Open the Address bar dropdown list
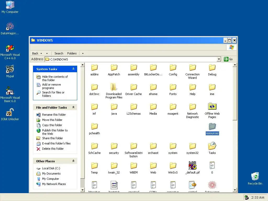Viewport: 268px width, 201px height. click(x=219, y=59)
